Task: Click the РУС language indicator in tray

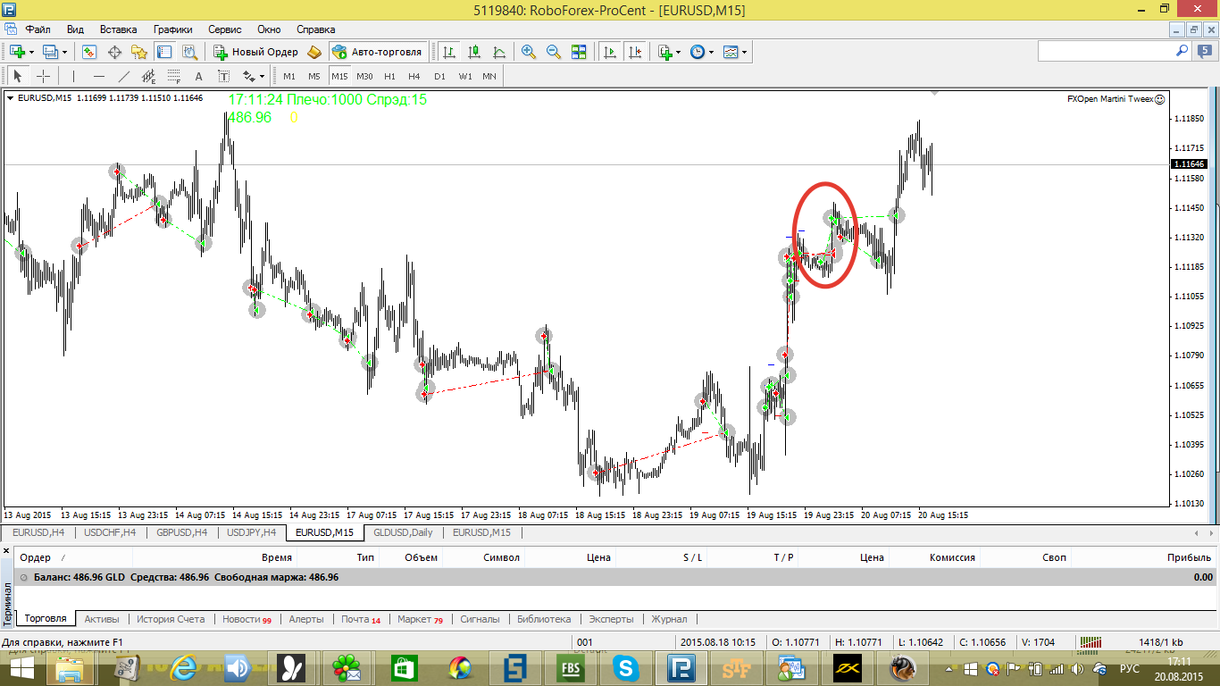Action: point(1130,668)
